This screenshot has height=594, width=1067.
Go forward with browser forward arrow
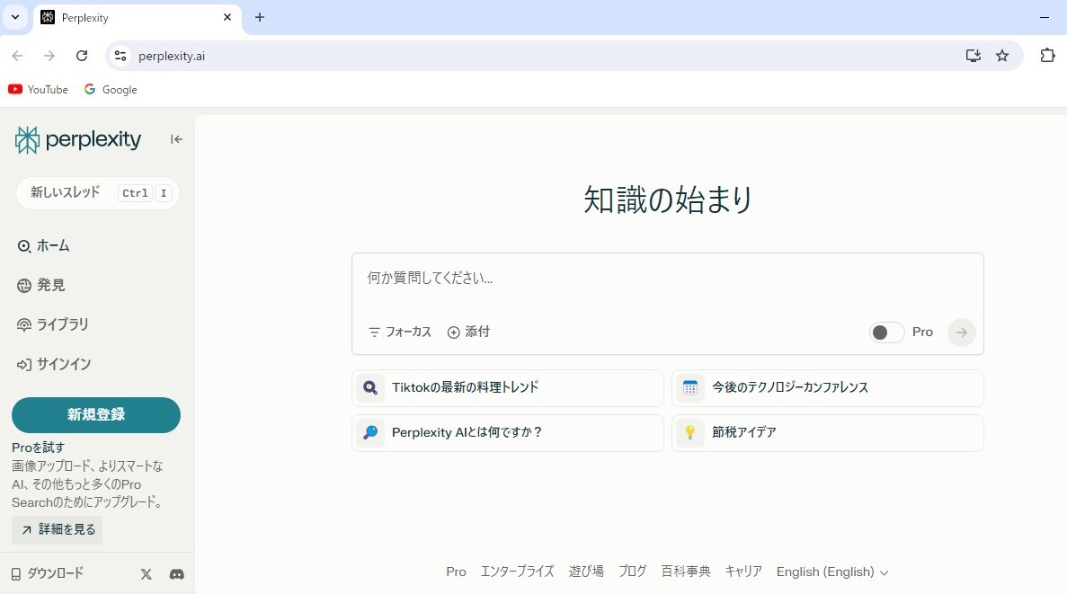pos(49,56)
